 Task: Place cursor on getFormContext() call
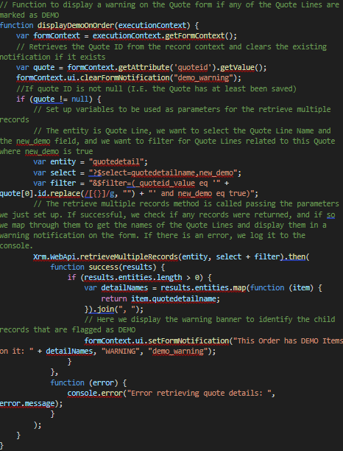click(199, 36)
